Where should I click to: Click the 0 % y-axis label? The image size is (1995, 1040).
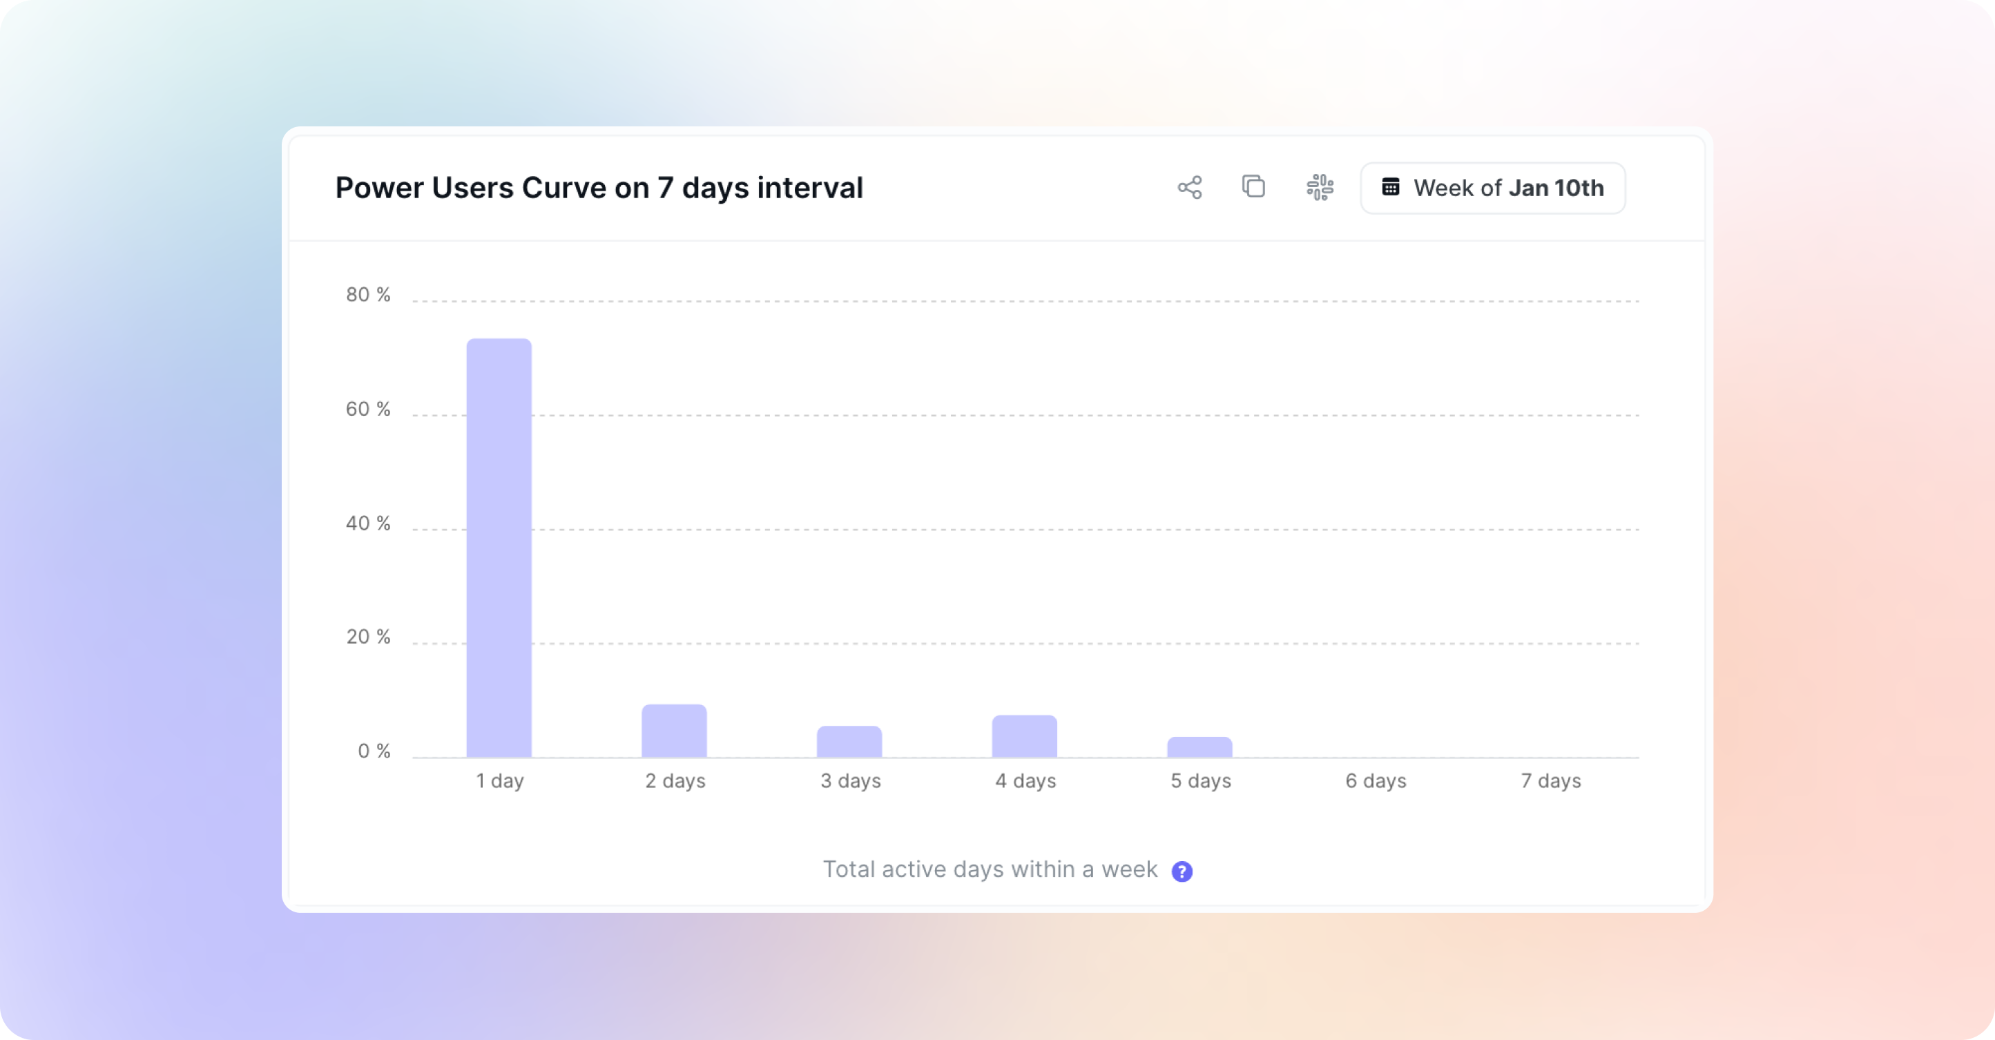point(374,751)
